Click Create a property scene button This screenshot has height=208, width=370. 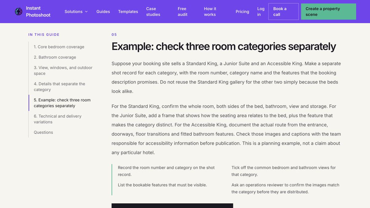pos(328,11)
